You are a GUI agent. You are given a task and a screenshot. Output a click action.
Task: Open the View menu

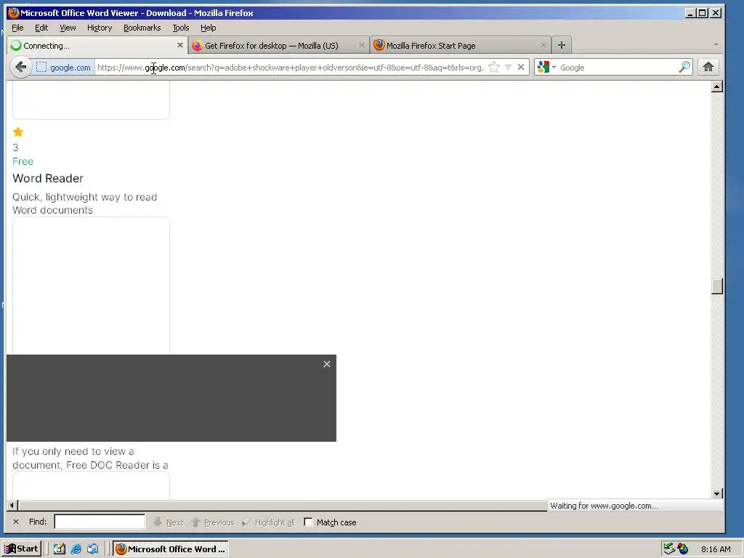click(x=68, y=28)
